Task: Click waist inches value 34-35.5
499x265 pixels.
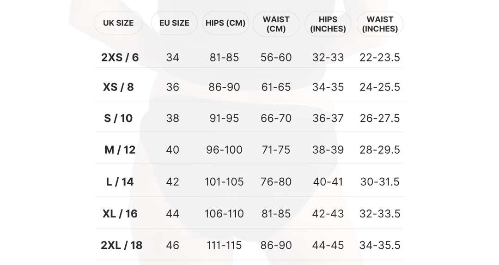Action: click(x=380, y=245)
